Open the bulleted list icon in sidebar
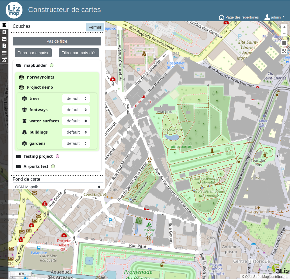 (4, 53)
